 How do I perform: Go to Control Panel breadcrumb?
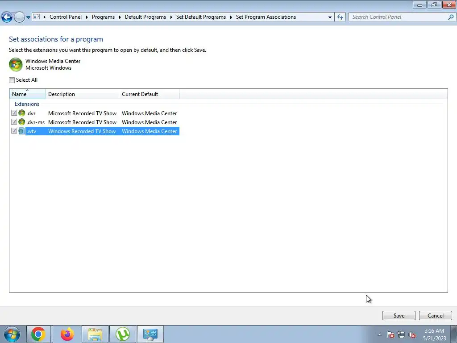pos(66,17)
